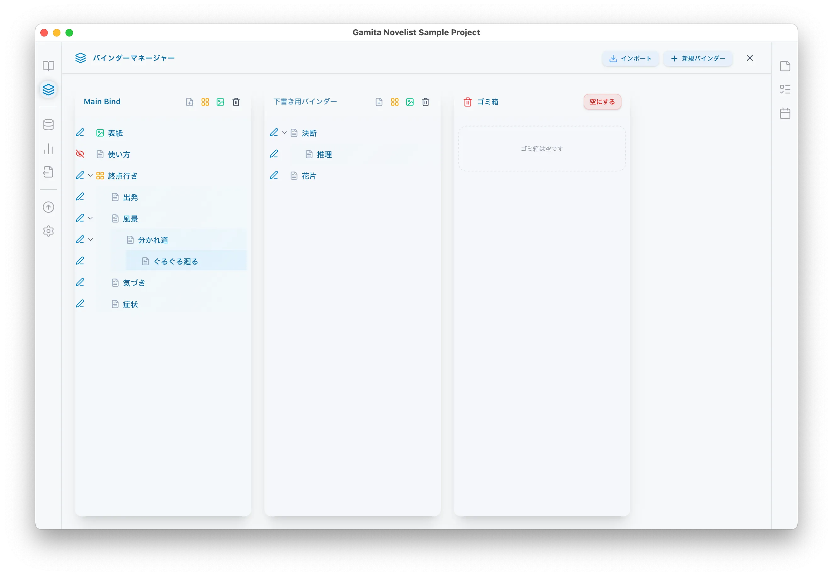Toggle hidden eye icon for 使い方

80,154
